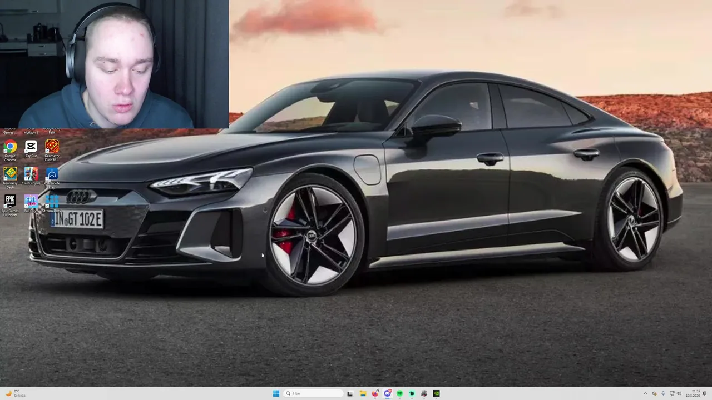Open Discord from the taskbar
Image resolution: width=712 pixels, height=400 pixels.
point(388,393)
